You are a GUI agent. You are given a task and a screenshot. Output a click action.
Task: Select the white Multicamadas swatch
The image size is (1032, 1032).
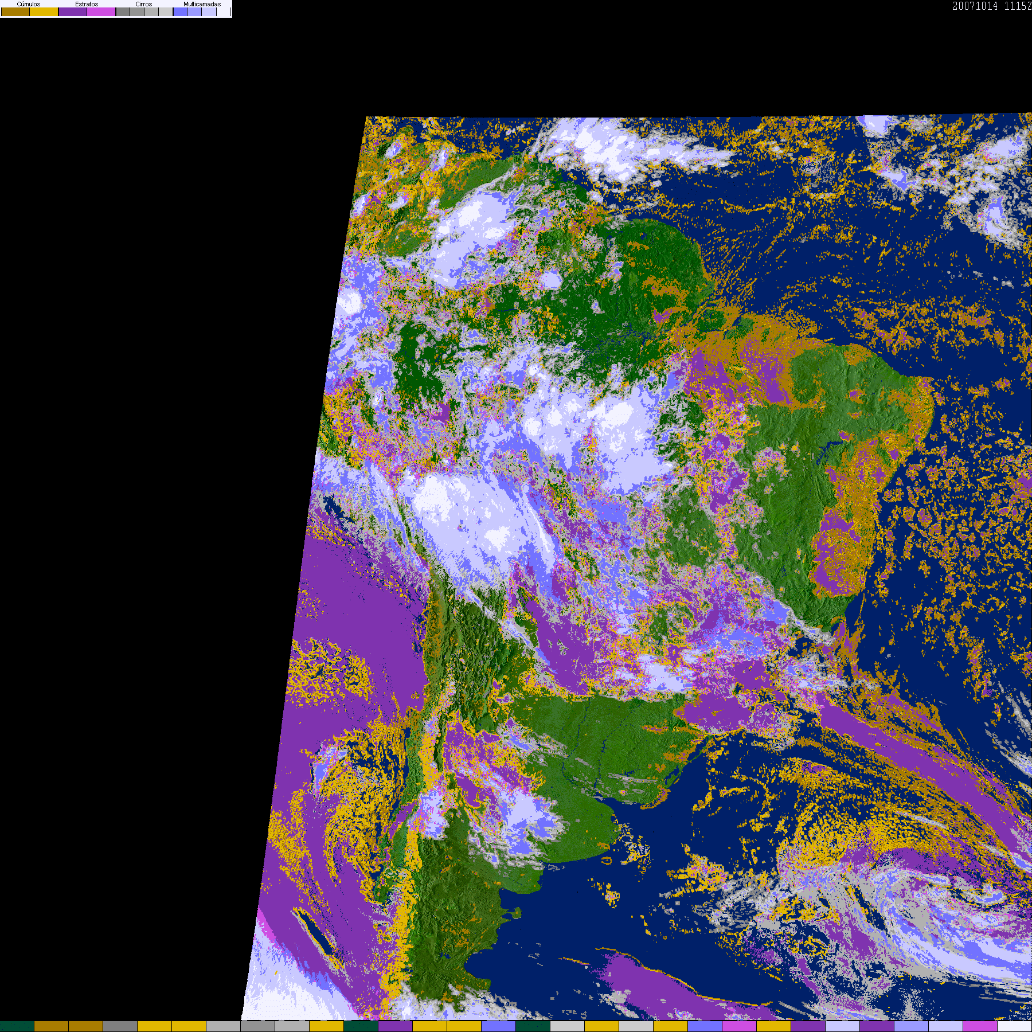click(224, 11)
